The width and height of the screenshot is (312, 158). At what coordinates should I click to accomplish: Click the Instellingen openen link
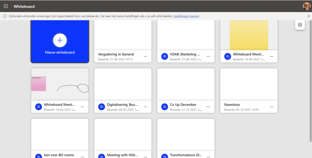pos(186,16)
